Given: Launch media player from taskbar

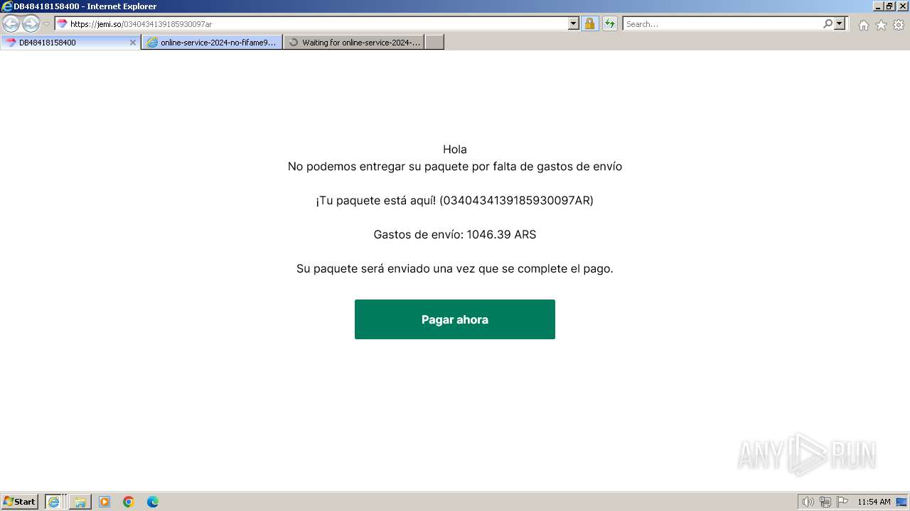Looking at the screenshot, I should [105, 502].
